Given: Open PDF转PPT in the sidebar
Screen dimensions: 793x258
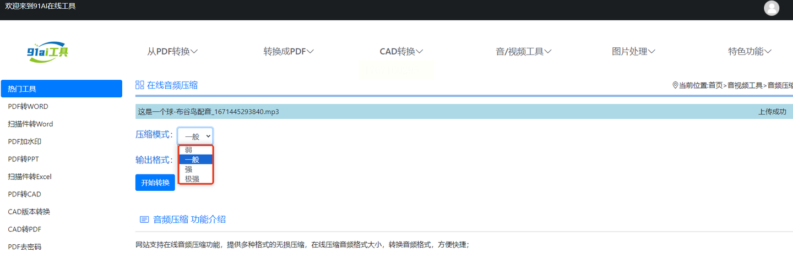Looking at the screenshot, I should 24,159.
